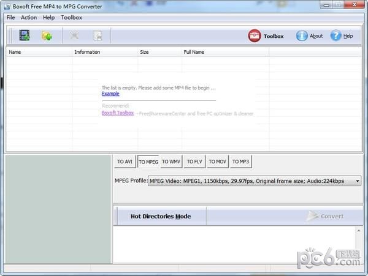This screenshot has width=368, height=276.
Task: Click the Size column header
Action: [x=160, y=52]
